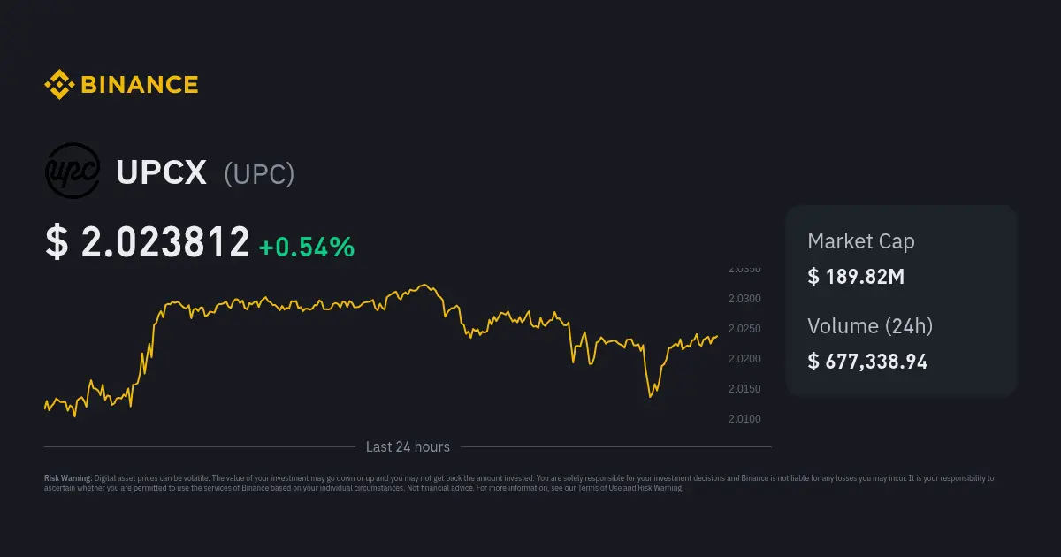Select the $ 189.82M market cap value
The image size is (1061, 557).
coord(856,276)
